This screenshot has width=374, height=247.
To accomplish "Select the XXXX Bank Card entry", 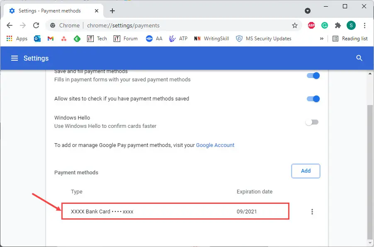I will pos(175,211).
